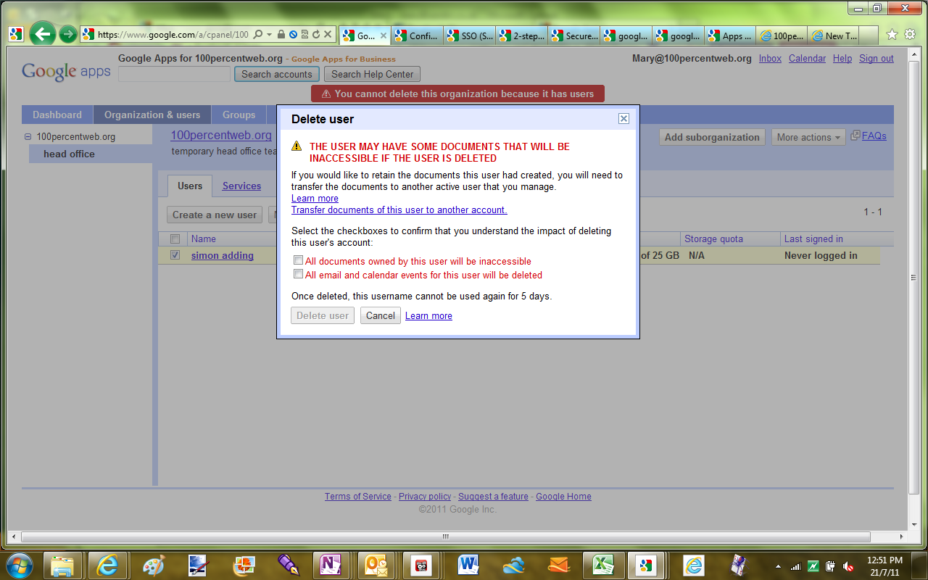Check 'All documents owned by this user' box
Viewport: 928px width, 580px height.
(298, 260)
